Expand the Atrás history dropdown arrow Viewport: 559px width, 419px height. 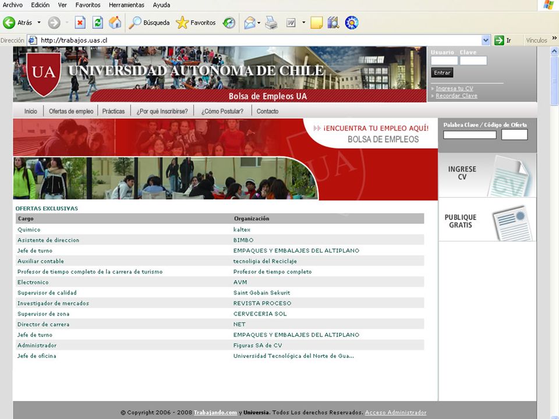pos(39,23)
